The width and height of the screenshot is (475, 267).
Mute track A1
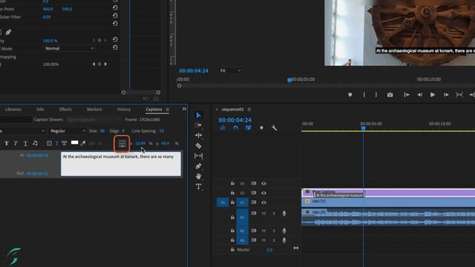pyautogui.click(x=263, y=214)
